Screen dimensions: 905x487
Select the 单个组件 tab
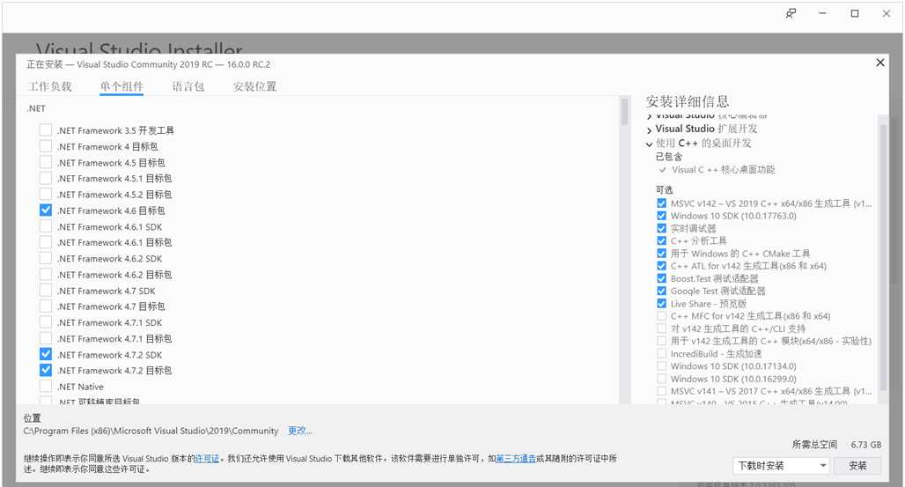pyautogui.click(x=121, y=86)
